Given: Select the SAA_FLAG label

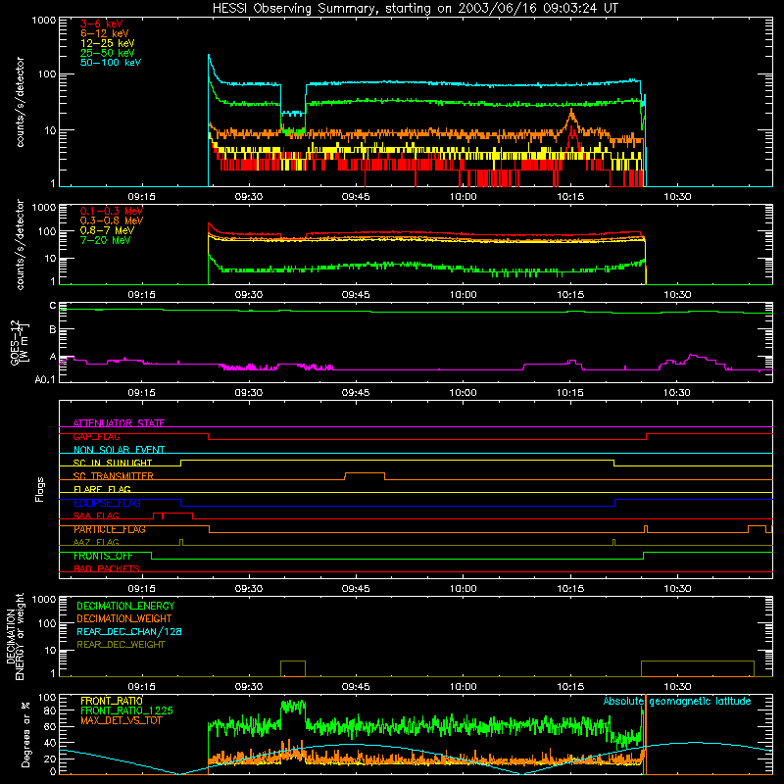Looking at the screenshot, I should (x=96, y=515).
